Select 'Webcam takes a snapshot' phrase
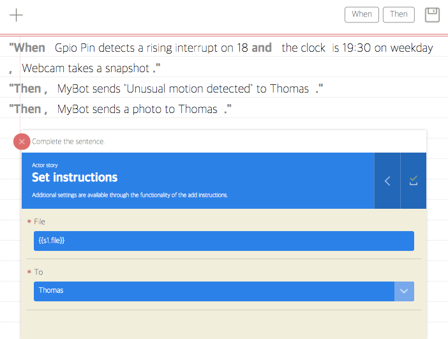This screenshot has height=339, width=448. 86,68
